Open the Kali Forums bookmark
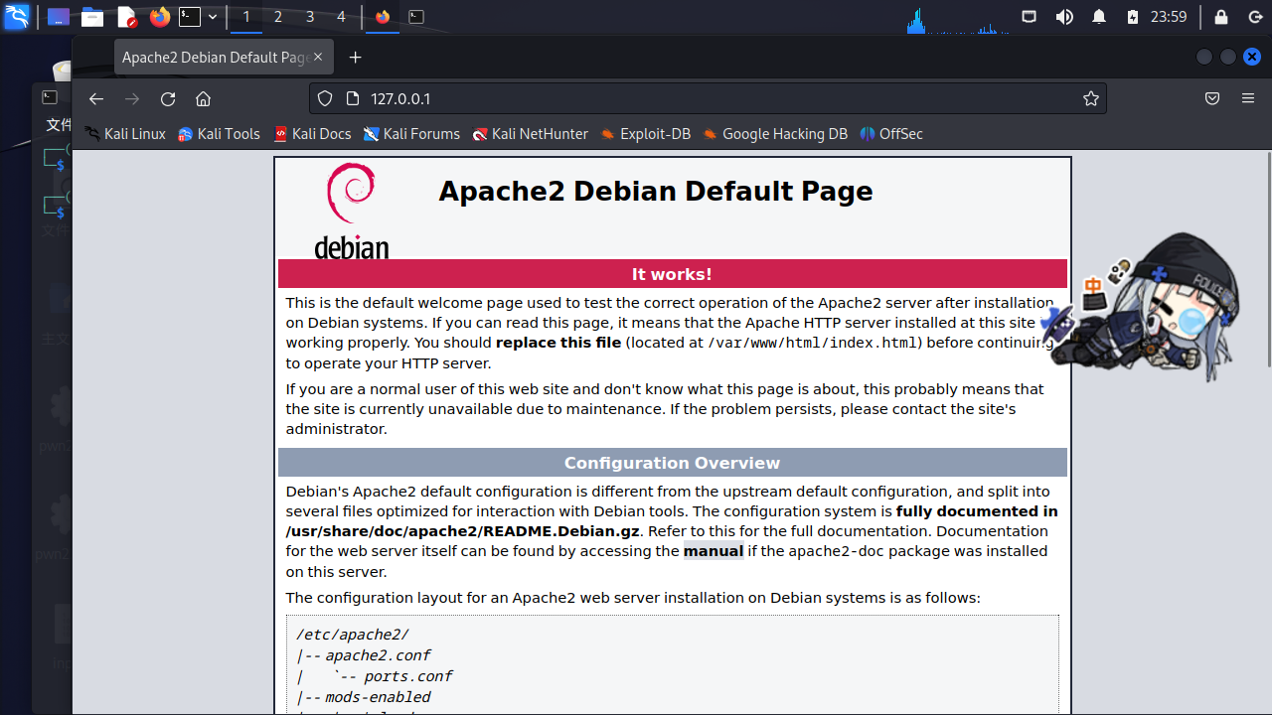 411,134
